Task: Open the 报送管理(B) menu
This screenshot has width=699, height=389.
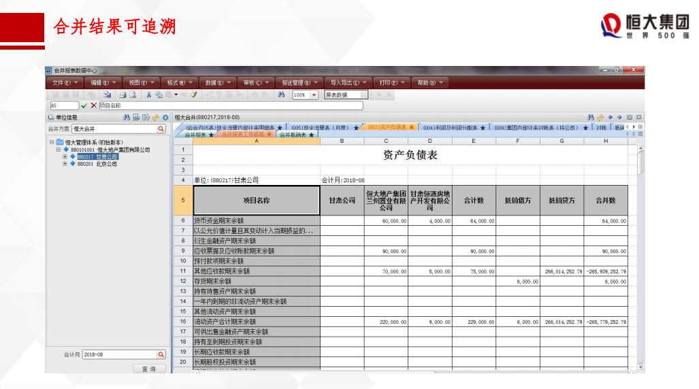Action: [x=299, y=82]
